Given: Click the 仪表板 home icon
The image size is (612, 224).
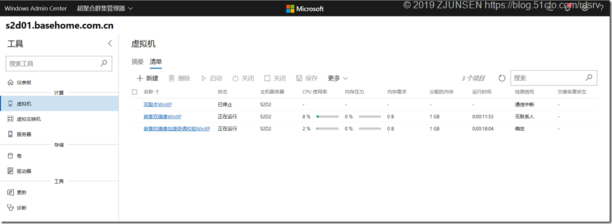Looking at the screenshot, I should 11,82.
